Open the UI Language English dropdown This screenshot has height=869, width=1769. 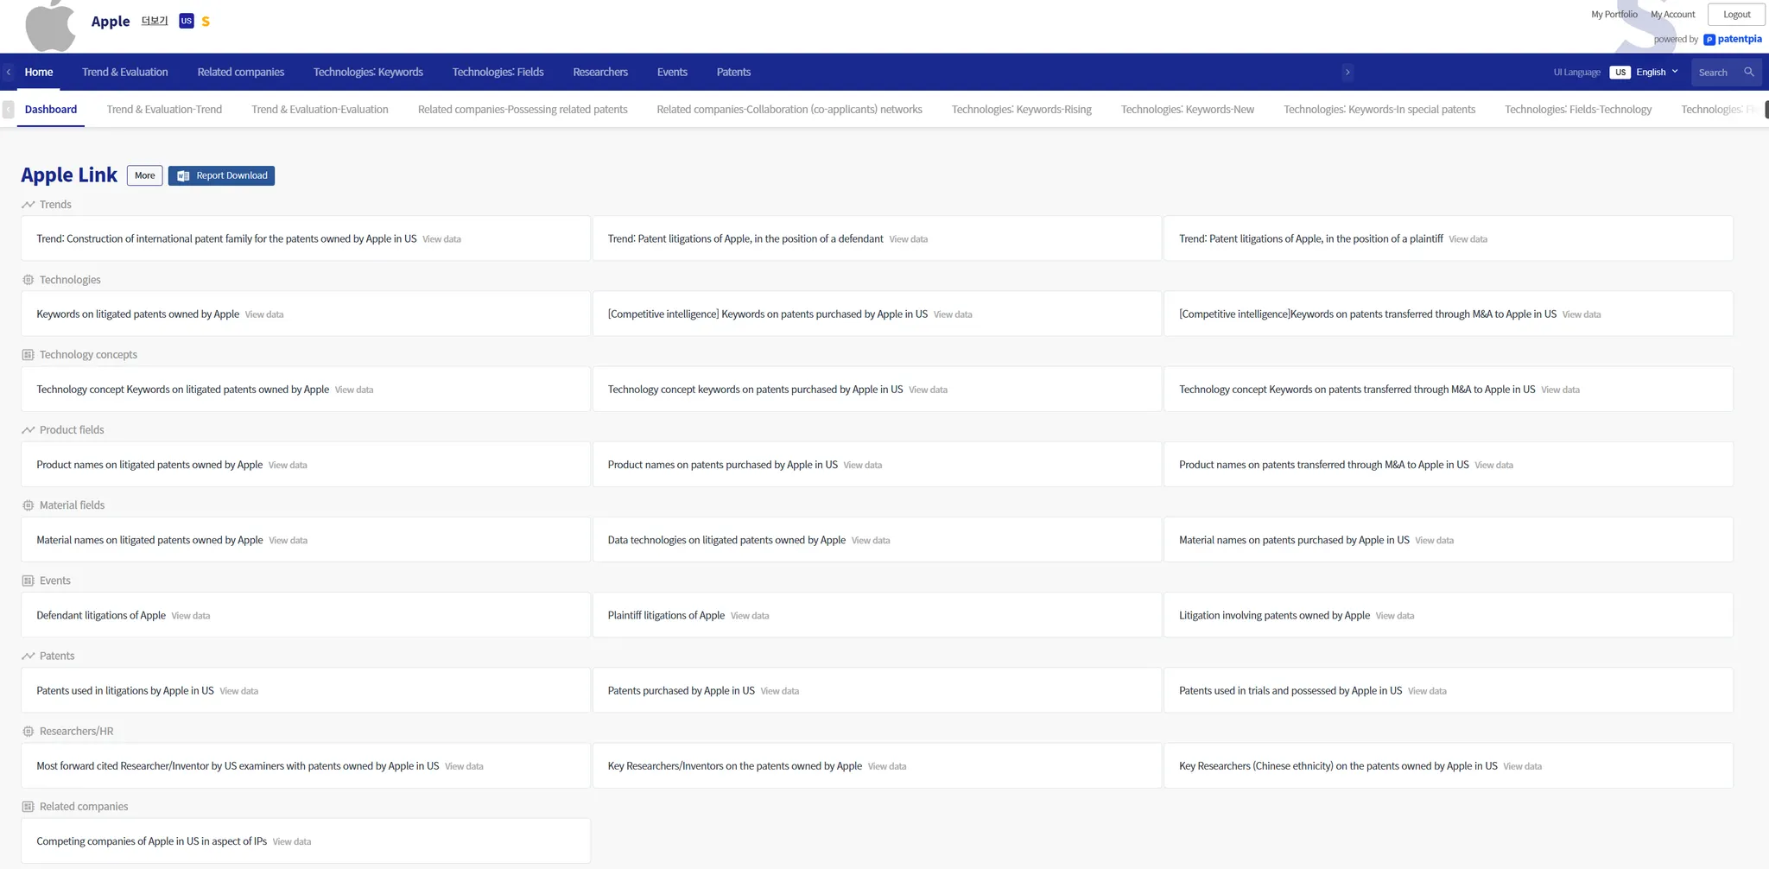[1645, 73]
